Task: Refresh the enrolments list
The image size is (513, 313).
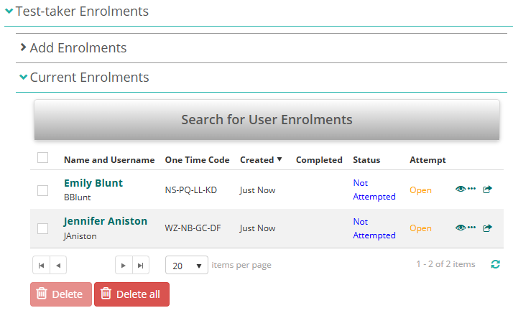Action: pos(495,265)
